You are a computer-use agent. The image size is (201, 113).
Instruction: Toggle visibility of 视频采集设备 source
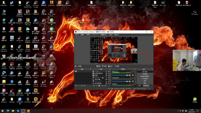coord(106,73)
